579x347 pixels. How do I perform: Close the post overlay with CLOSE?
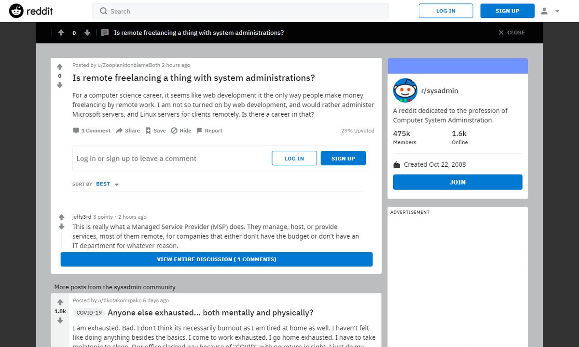tap(511, 33)
